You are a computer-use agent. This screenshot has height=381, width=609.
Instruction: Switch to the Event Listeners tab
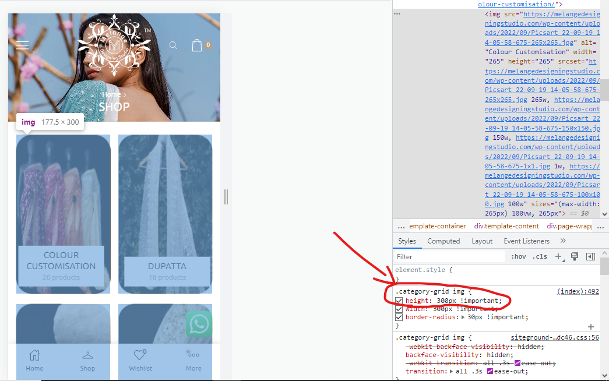[527, 241]
